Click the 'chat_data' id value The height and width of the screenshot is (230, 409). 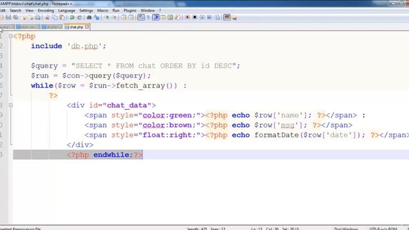pos(127,105)
